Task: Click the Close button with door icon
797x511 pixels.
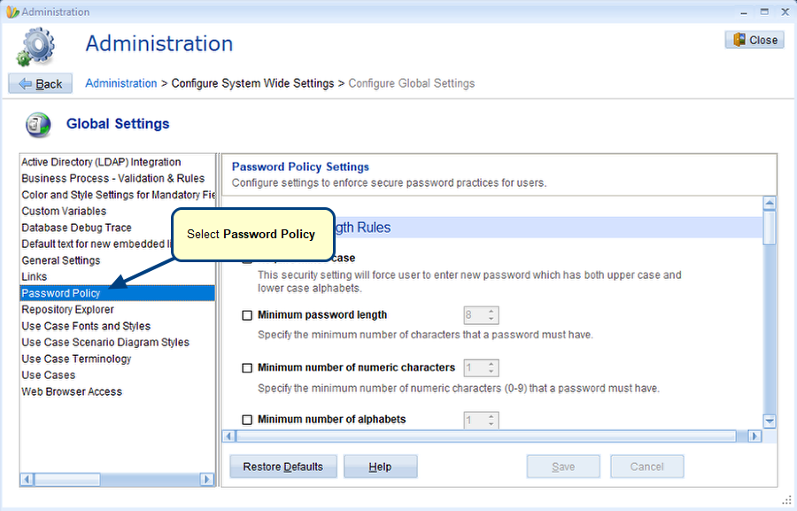Action: [x=754, y=40]
